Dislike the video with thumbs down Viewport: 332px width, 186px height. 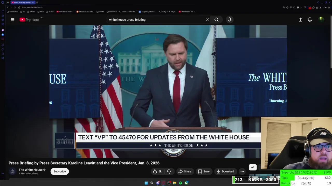coord(169,171)
